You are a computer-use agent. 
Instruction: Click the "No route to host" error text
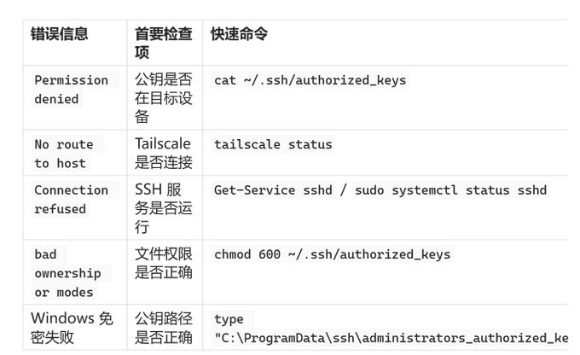coord(64,154)
